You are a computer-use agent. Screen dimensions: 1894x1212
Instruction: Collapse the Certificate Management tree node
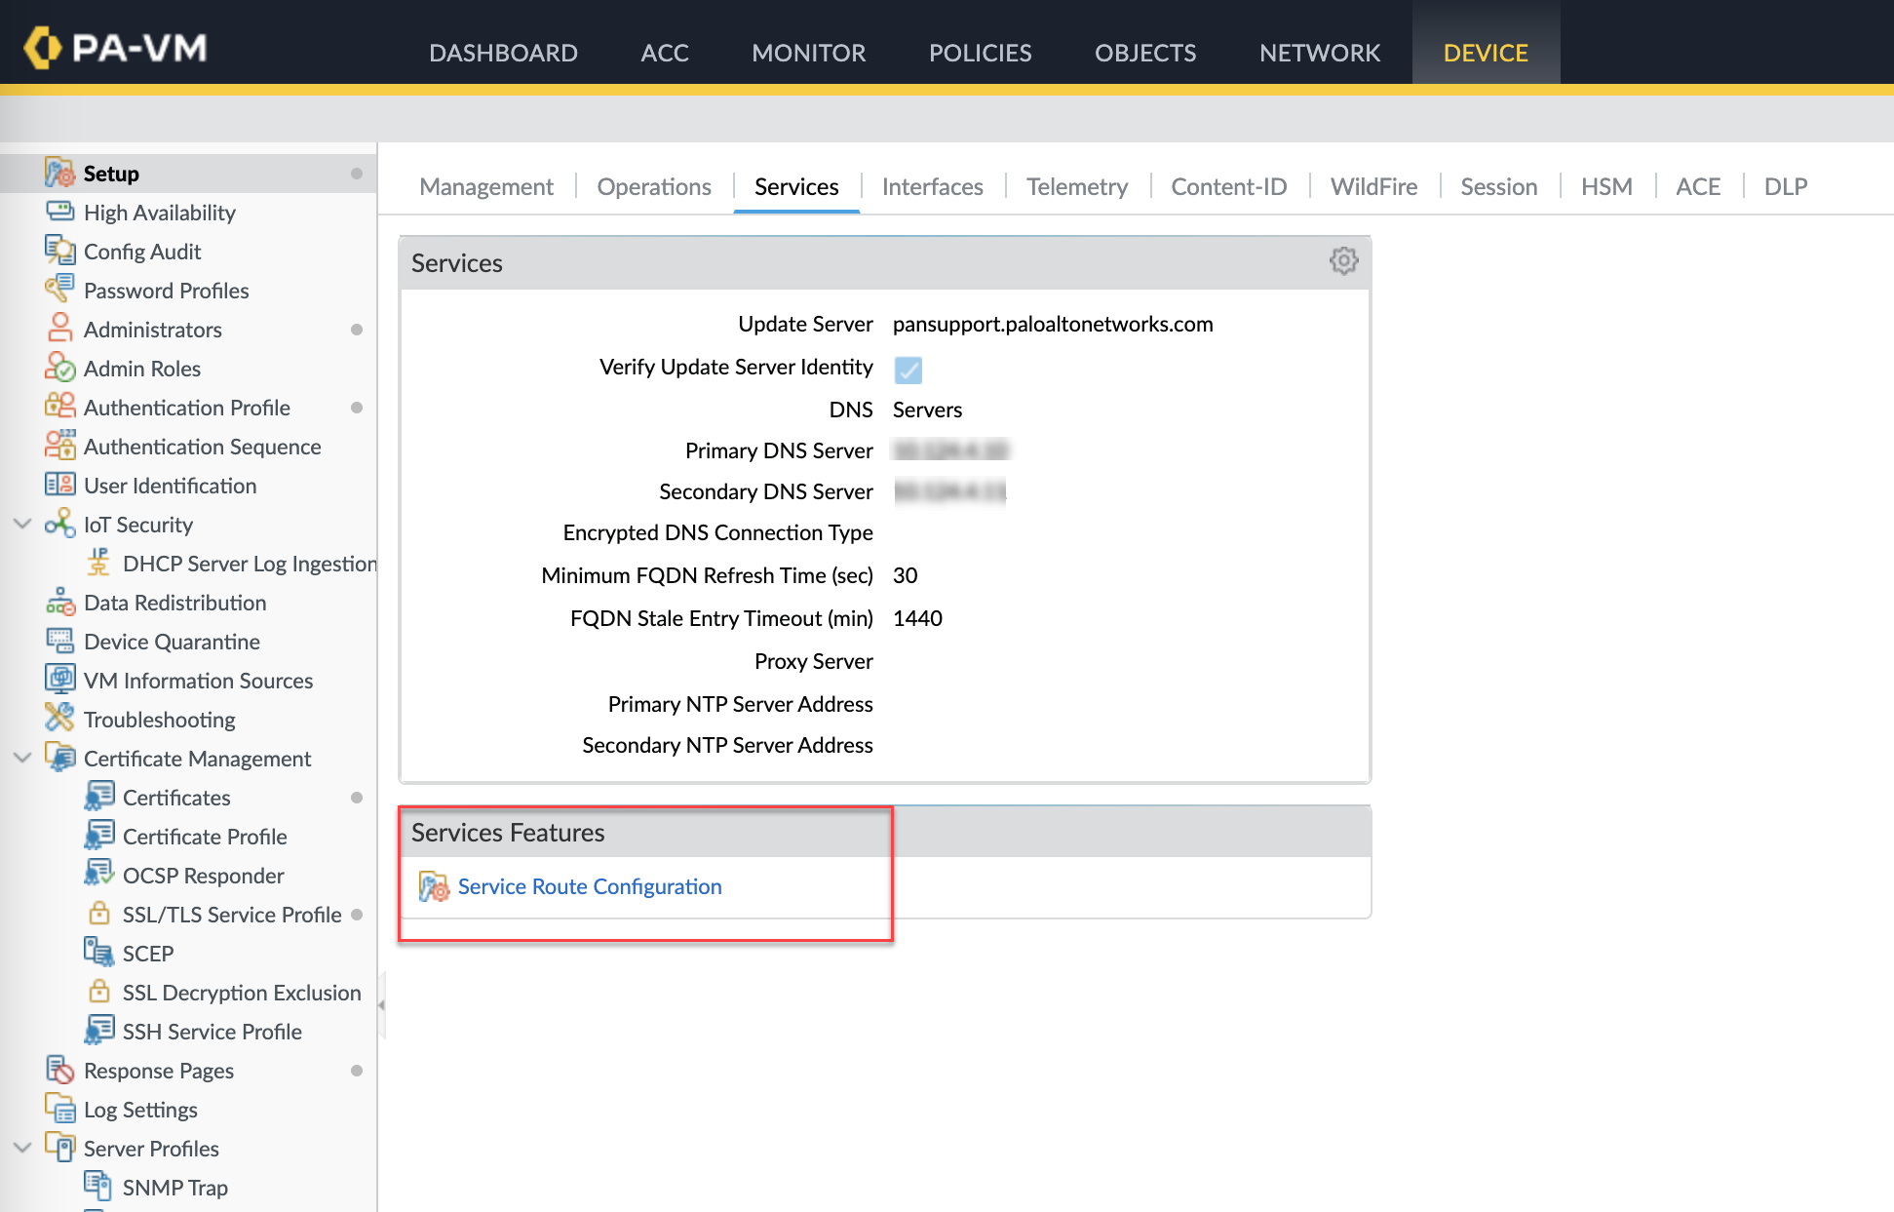coord(21,758)
